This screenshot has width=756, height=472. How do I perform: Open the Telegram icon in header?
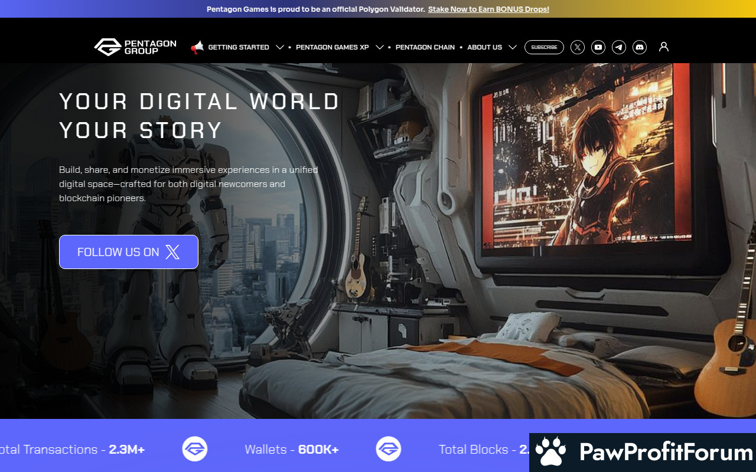[619, 47]
